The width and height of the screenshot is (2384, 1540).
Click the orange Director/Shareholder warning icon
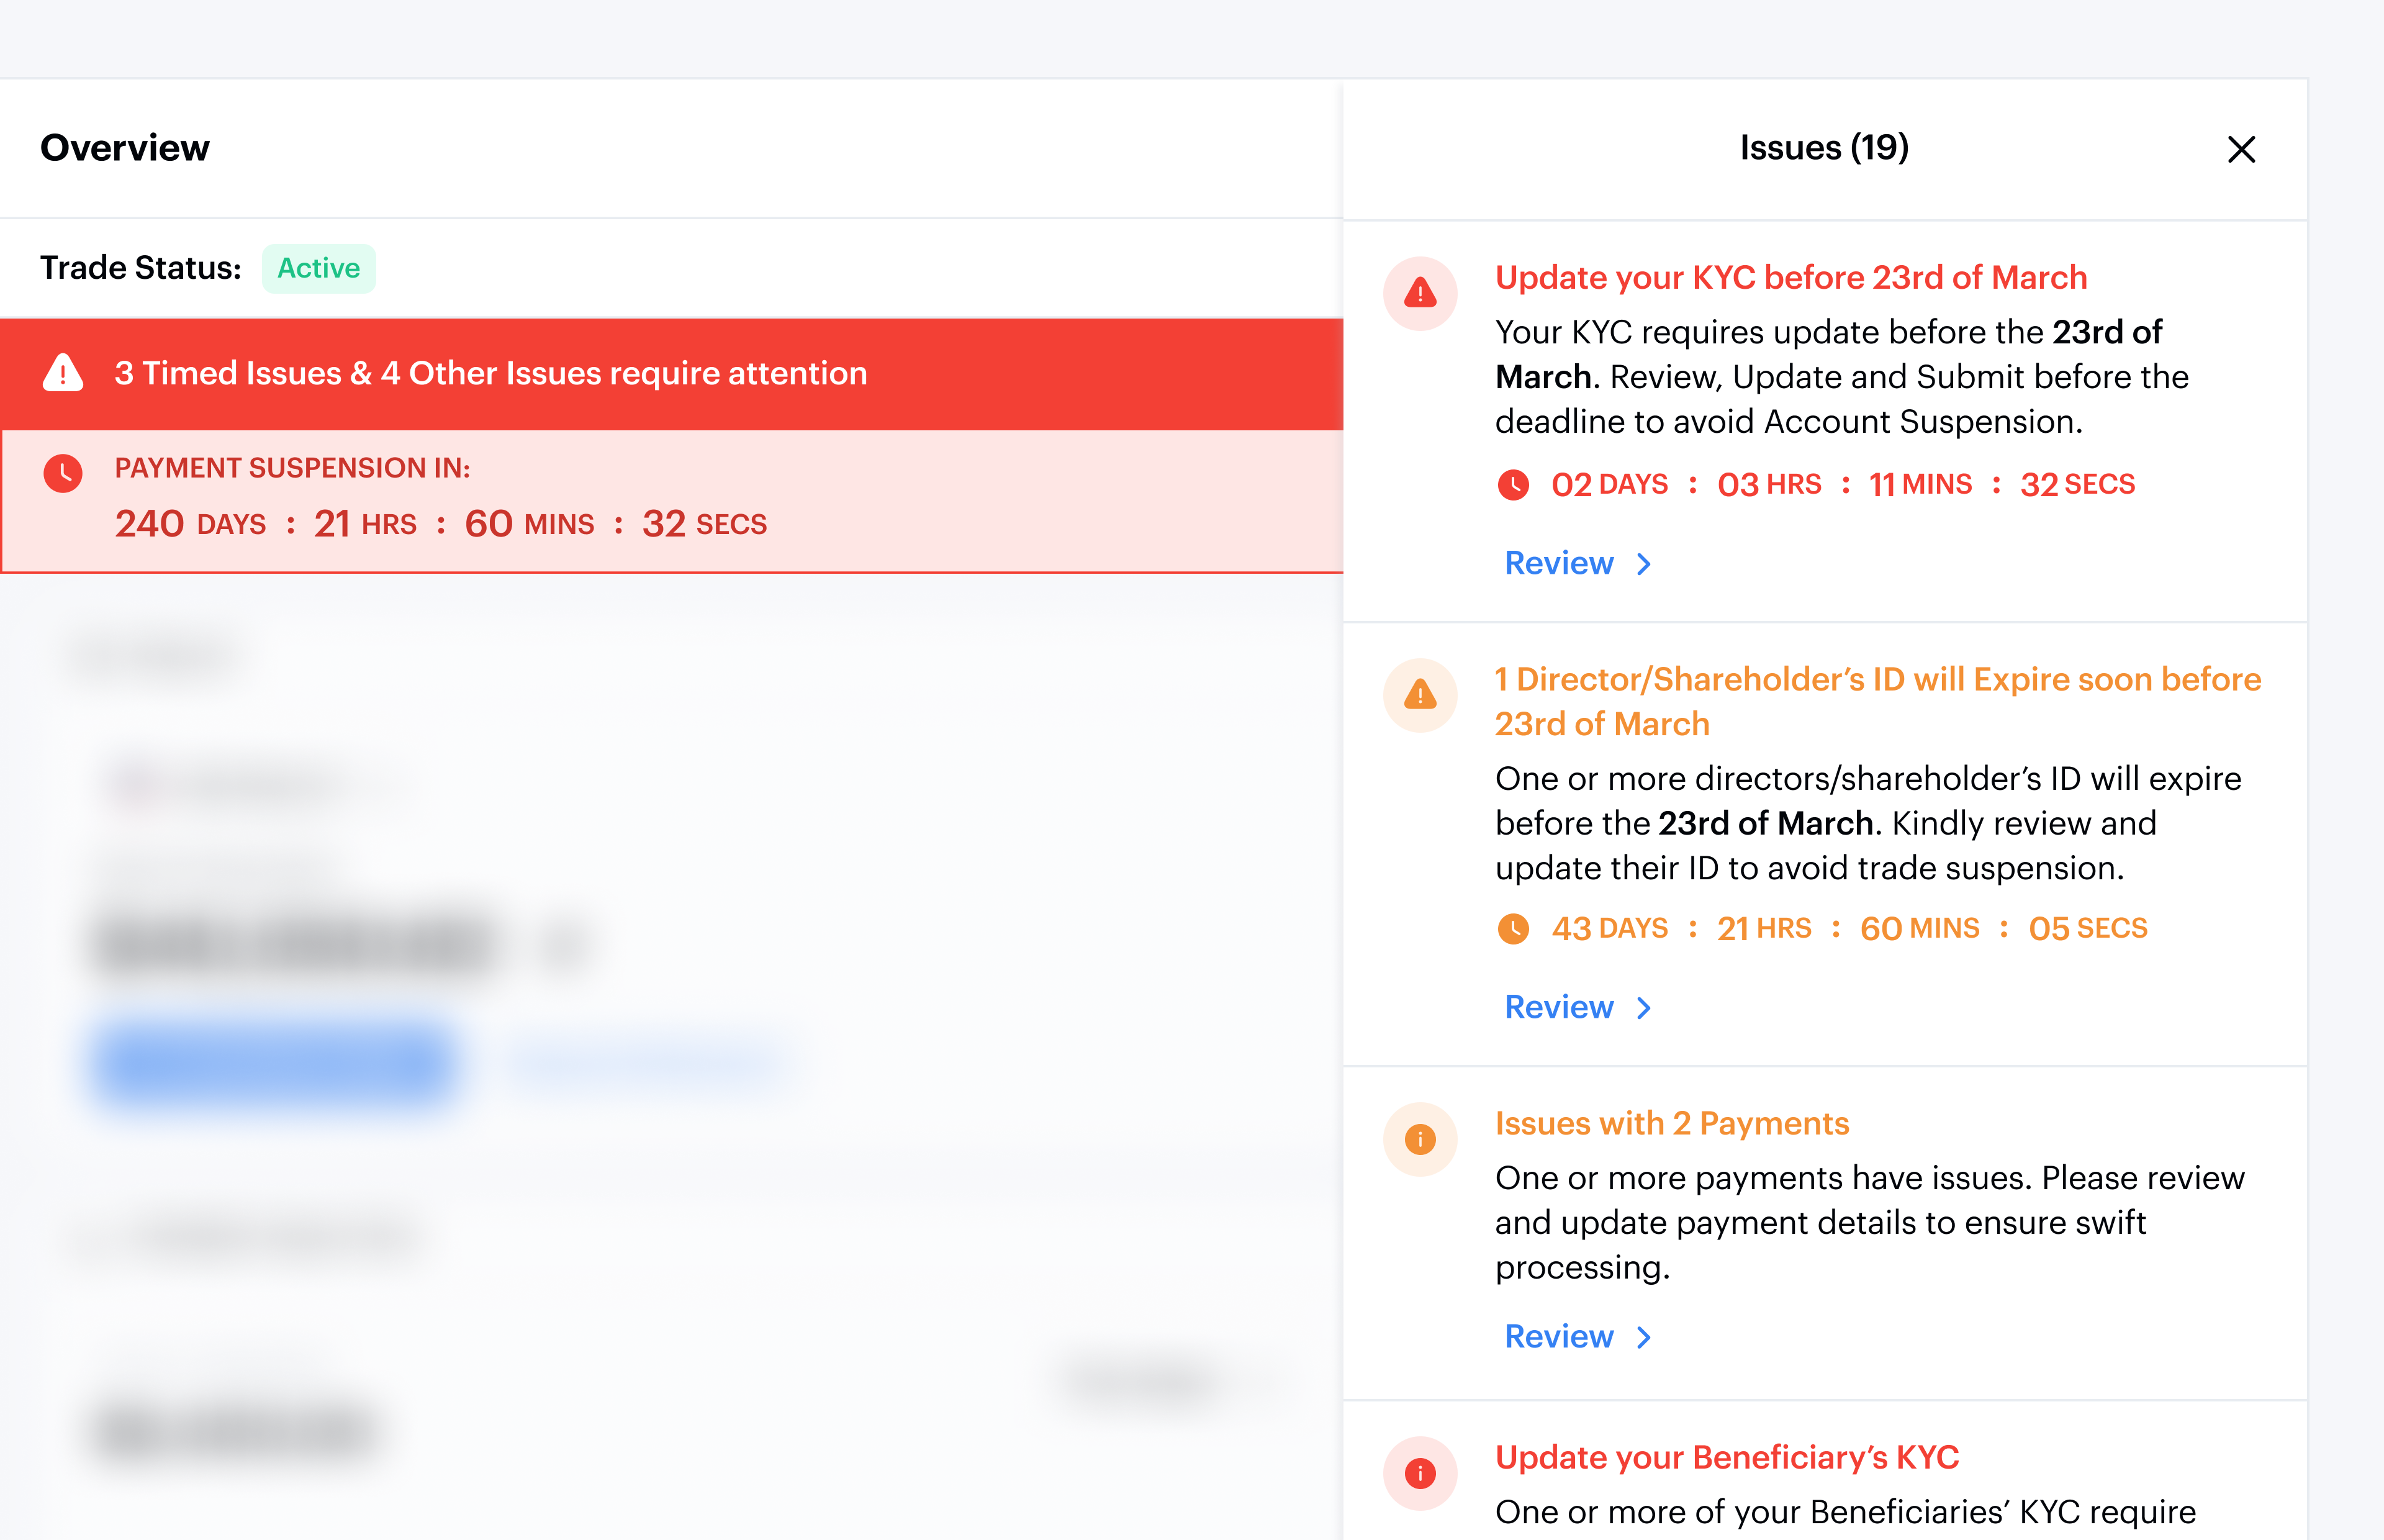point(1419,695)
